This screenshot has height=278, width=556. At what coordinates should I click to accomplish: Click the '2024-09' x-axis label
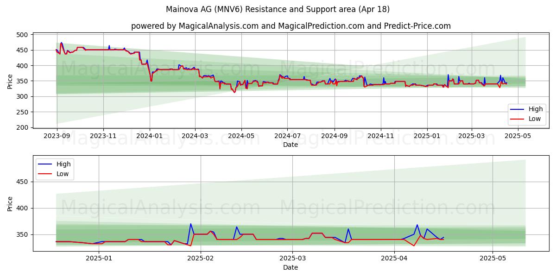(x=334, y=136)
